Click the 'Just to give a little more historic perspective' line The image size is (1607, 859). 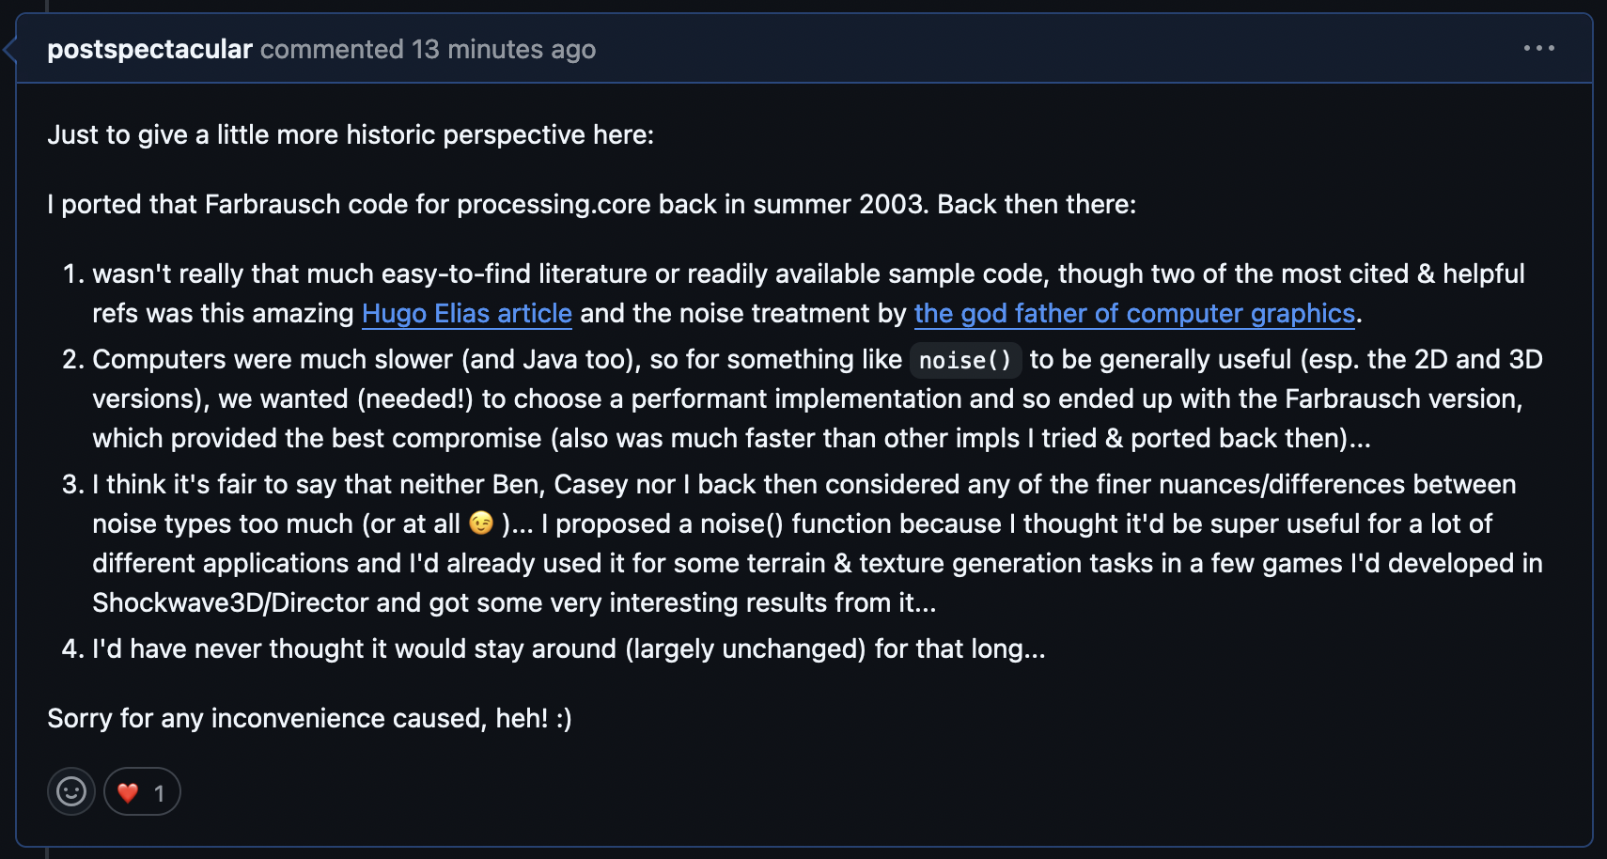351,134
